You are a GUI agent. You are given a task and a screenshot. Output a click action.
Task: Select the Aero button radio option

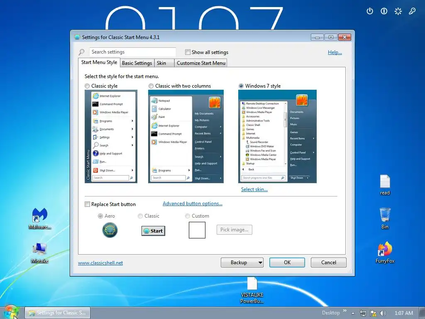click(100, 216)
